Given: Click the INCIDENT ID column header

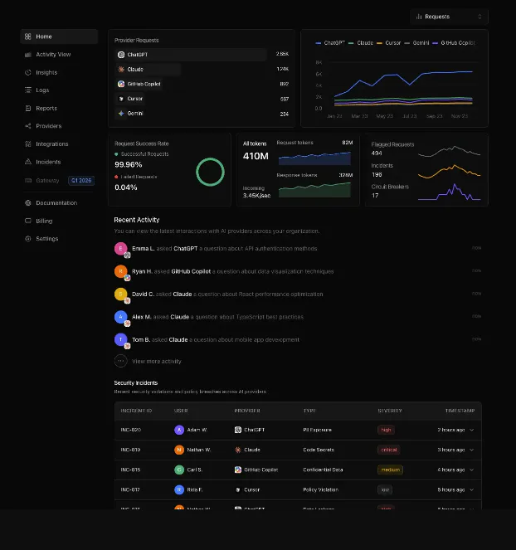Looking at the screenshot, I should click(x=136, y=411).
